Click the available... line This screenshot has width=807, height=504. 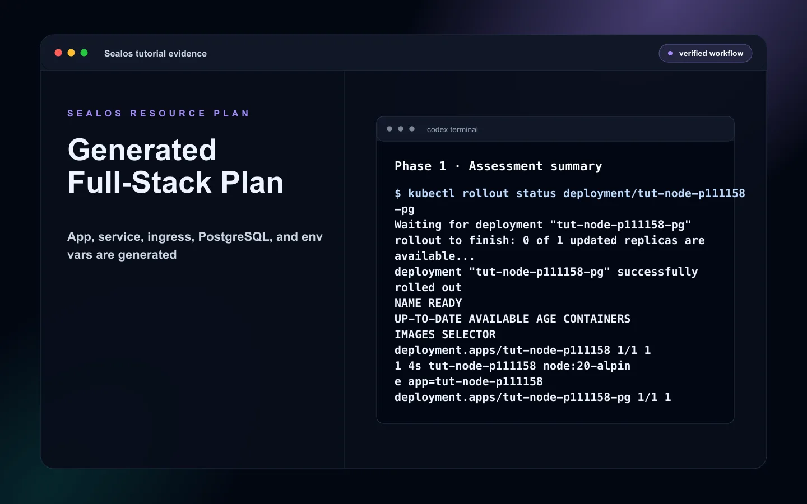coord(434,256)
